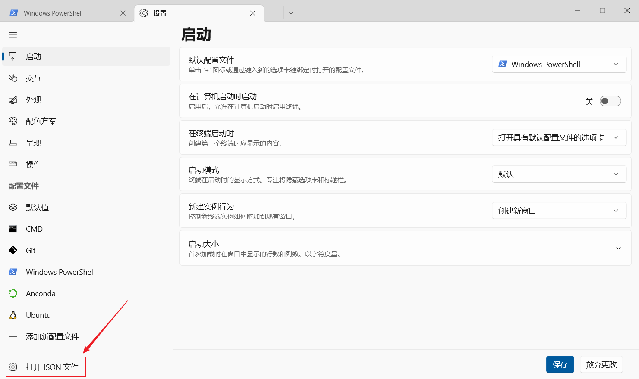The image size is (639, 379).
Task: Close the 设置 settings tab
Action: [252, 13]
